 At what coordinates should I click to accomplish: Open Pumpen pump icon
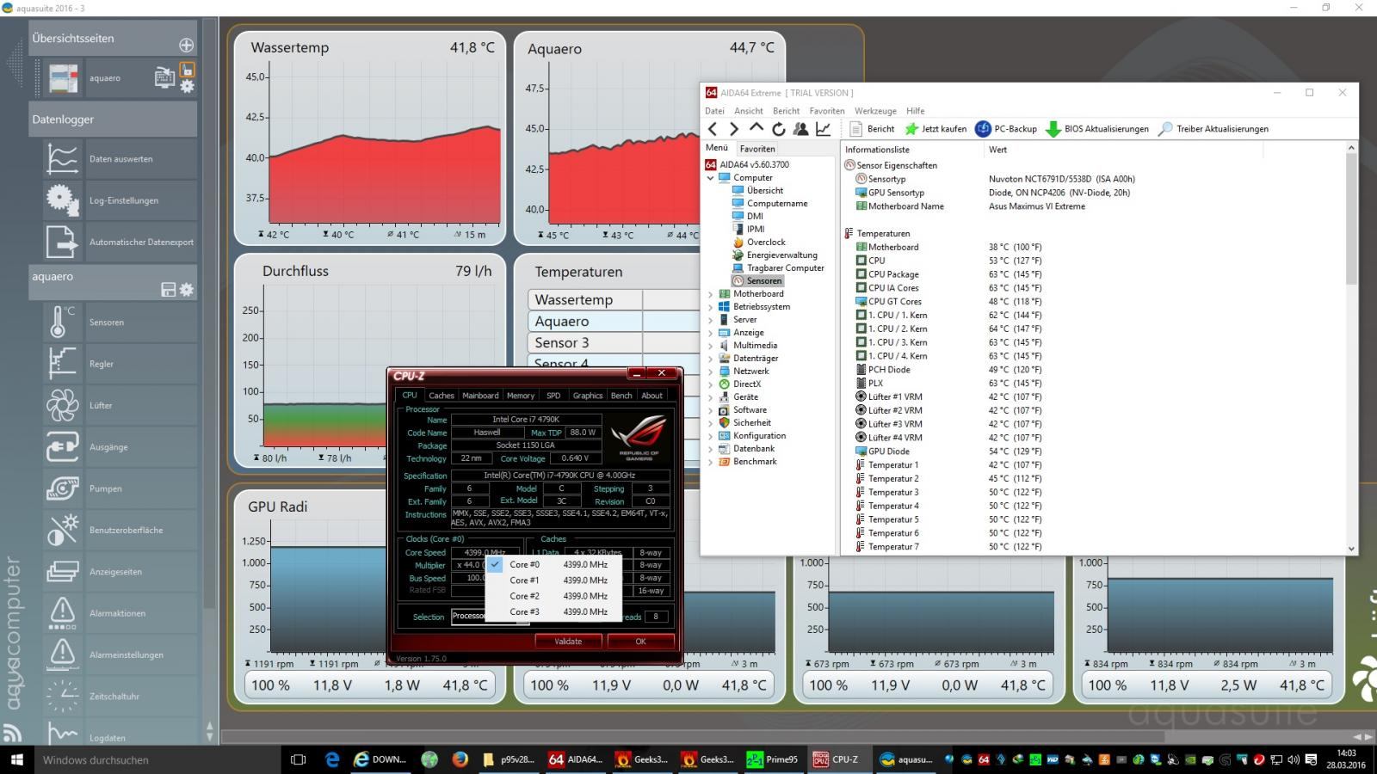(62, 488)
